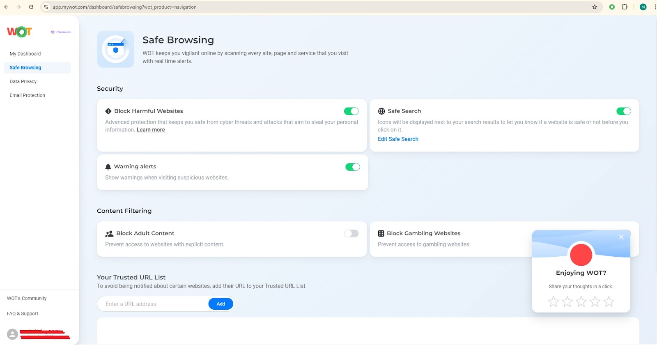657x345 pixels.
Task: Click the Block Harmful Websites diamond icon
Action: (108, 111)
